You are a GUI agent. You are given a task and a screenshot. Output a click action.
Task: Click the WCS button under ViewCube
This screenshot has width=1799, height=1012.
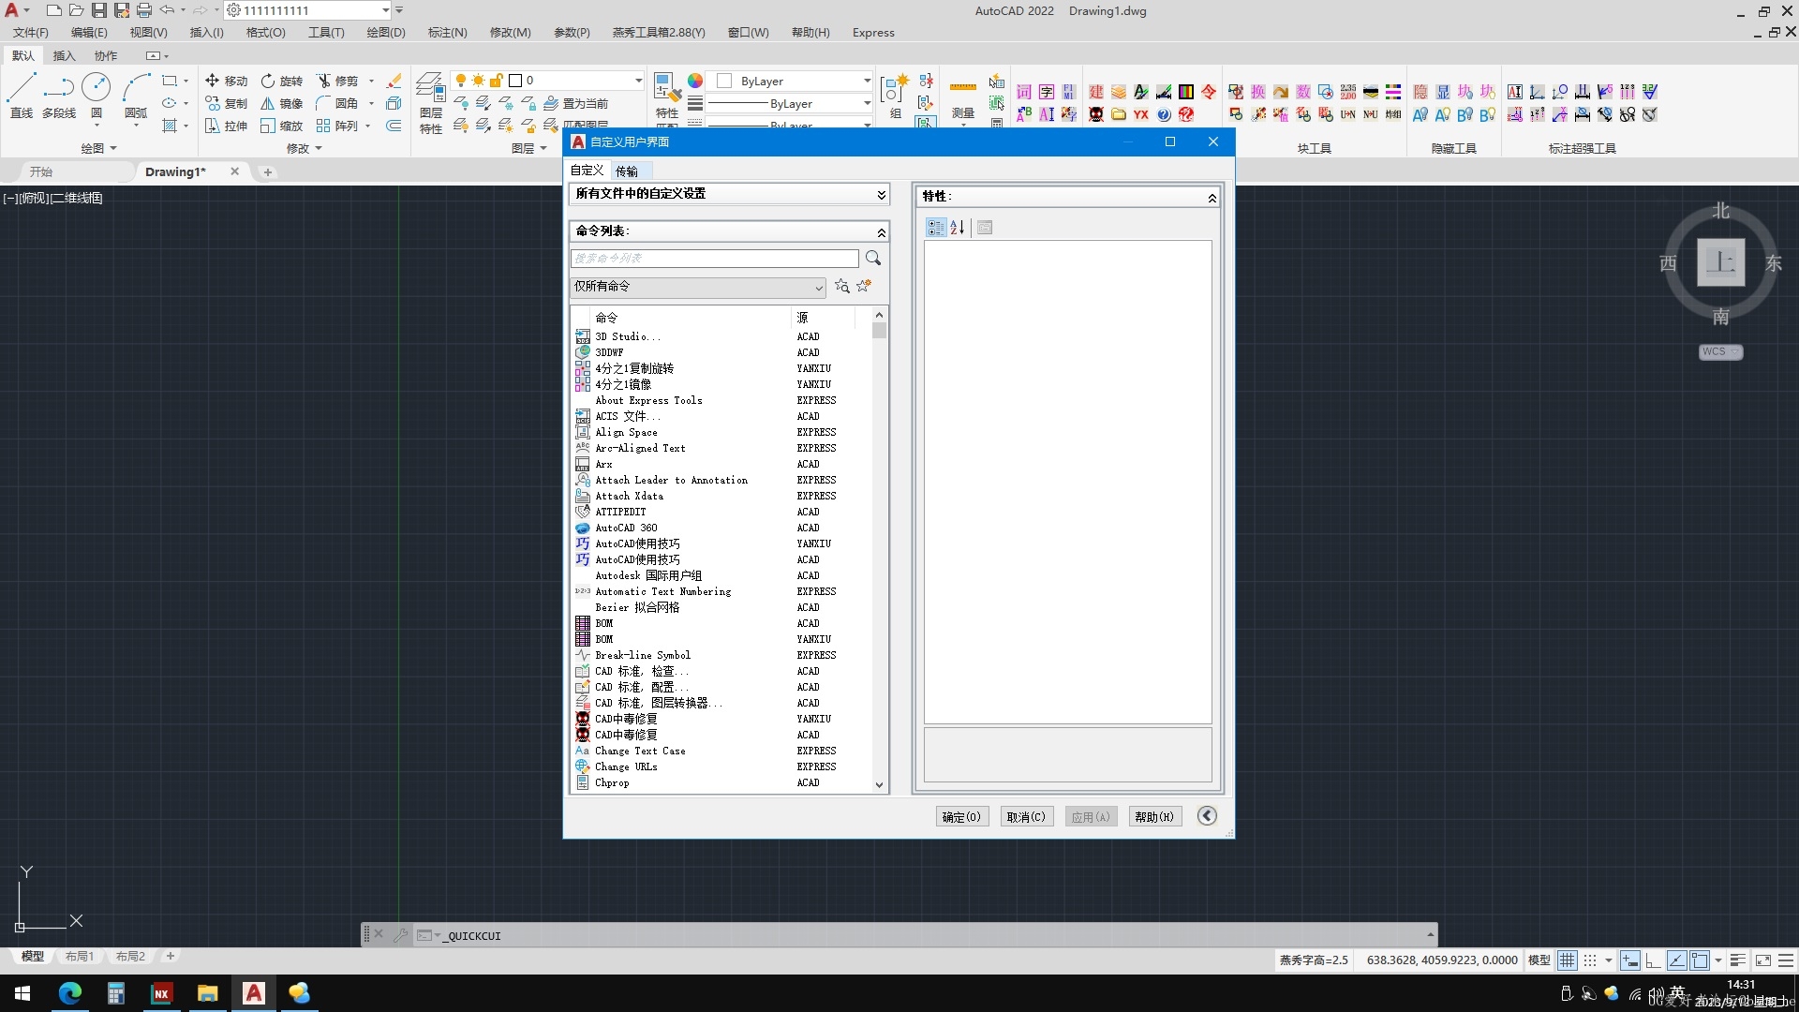1720,352
